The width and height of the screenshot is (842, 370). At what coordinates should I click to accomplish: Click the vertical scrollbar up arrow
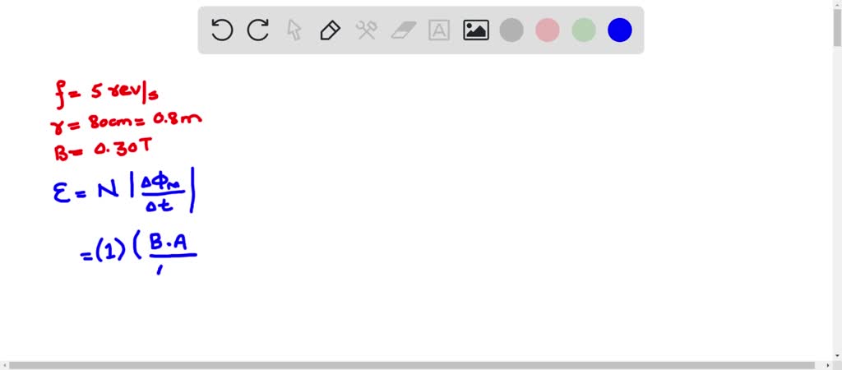(x=837, y=4)
